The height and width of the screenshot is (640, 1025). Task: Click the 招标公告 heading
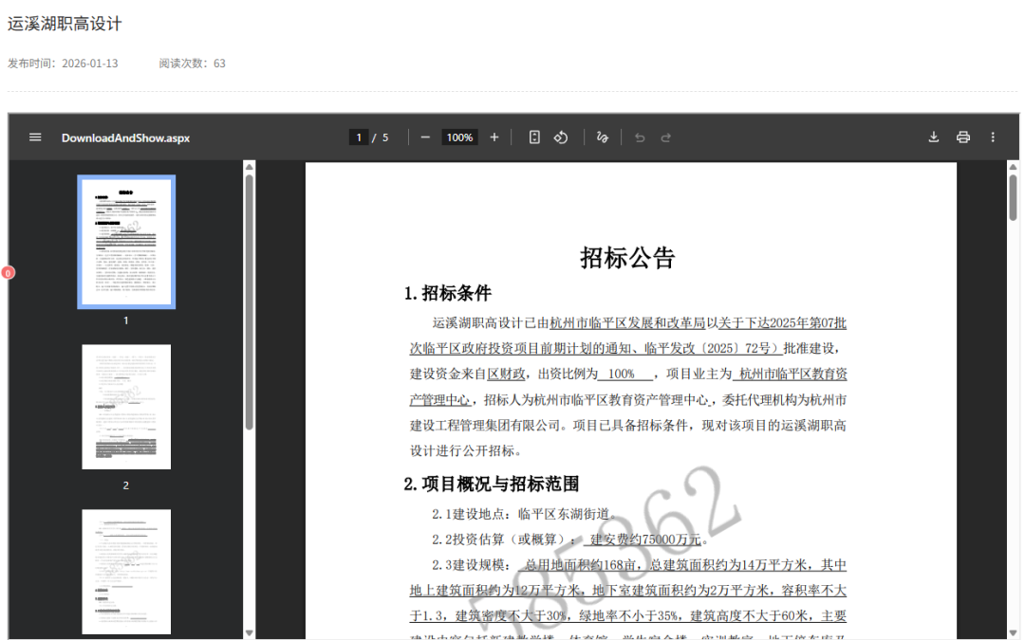click(x=627, y=257)
